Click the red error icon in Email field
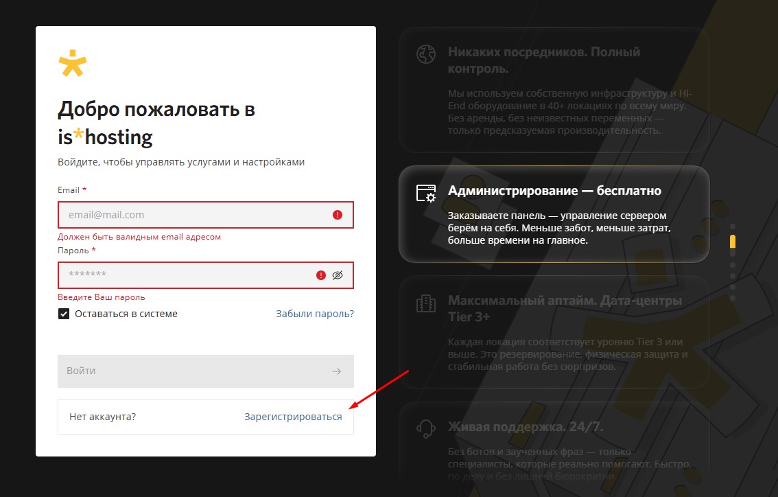This screenshot has height=497, width=778. (338, 215)
